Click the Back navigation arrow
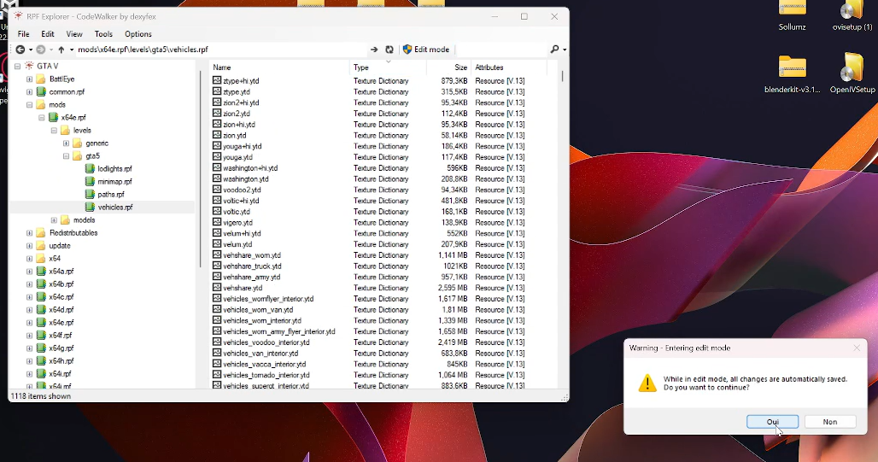878x462 pixels. [20, 50]
